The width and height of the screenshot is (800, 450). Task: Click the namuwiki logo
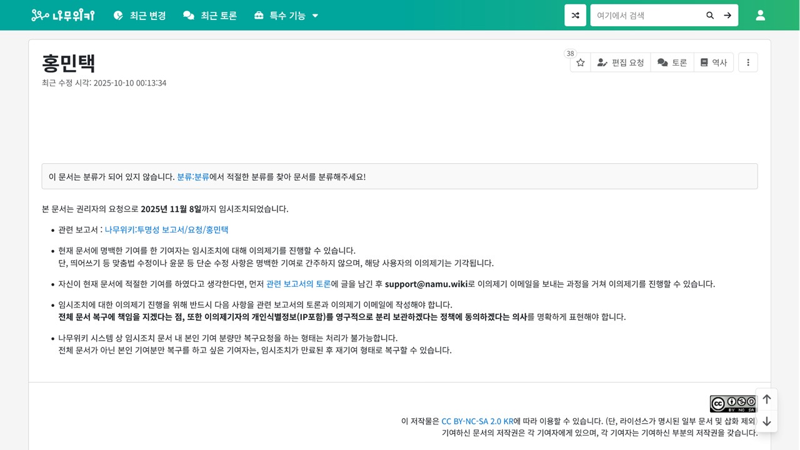(x=62, y=15)
